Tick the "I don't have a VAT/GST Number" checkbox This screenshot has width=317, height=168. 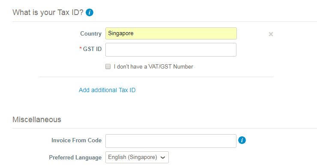(108, 66)
